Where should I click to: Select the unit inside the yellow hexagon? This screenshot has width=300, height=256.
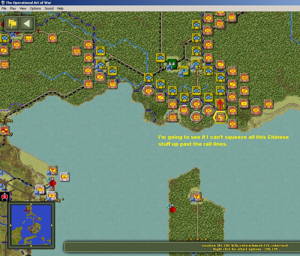click(220, 117)
